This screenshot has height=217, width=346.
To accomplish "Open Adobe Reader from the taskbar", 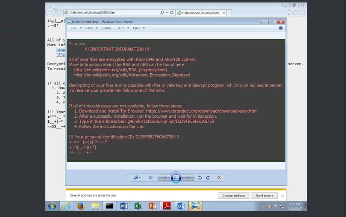I will (x=167, y=206).
